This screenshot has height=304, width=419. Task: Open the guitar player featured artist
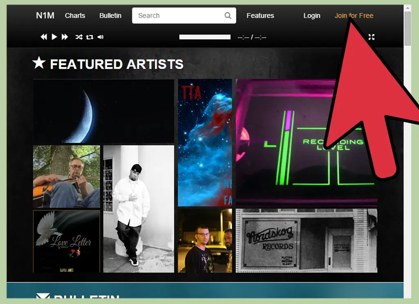tap(67, 176)
